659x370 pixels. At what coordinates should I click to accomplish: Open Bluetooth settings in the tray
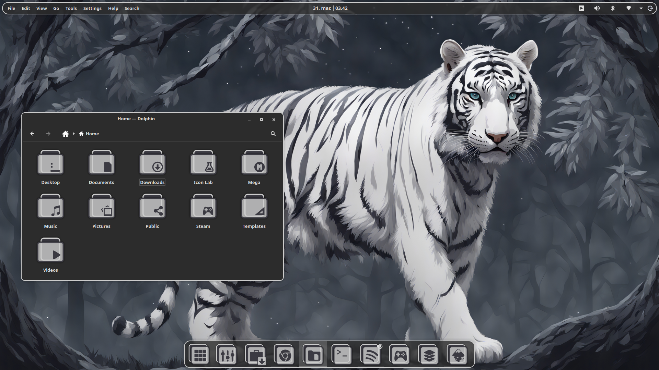pyautogui.click(x=613, y=8)
